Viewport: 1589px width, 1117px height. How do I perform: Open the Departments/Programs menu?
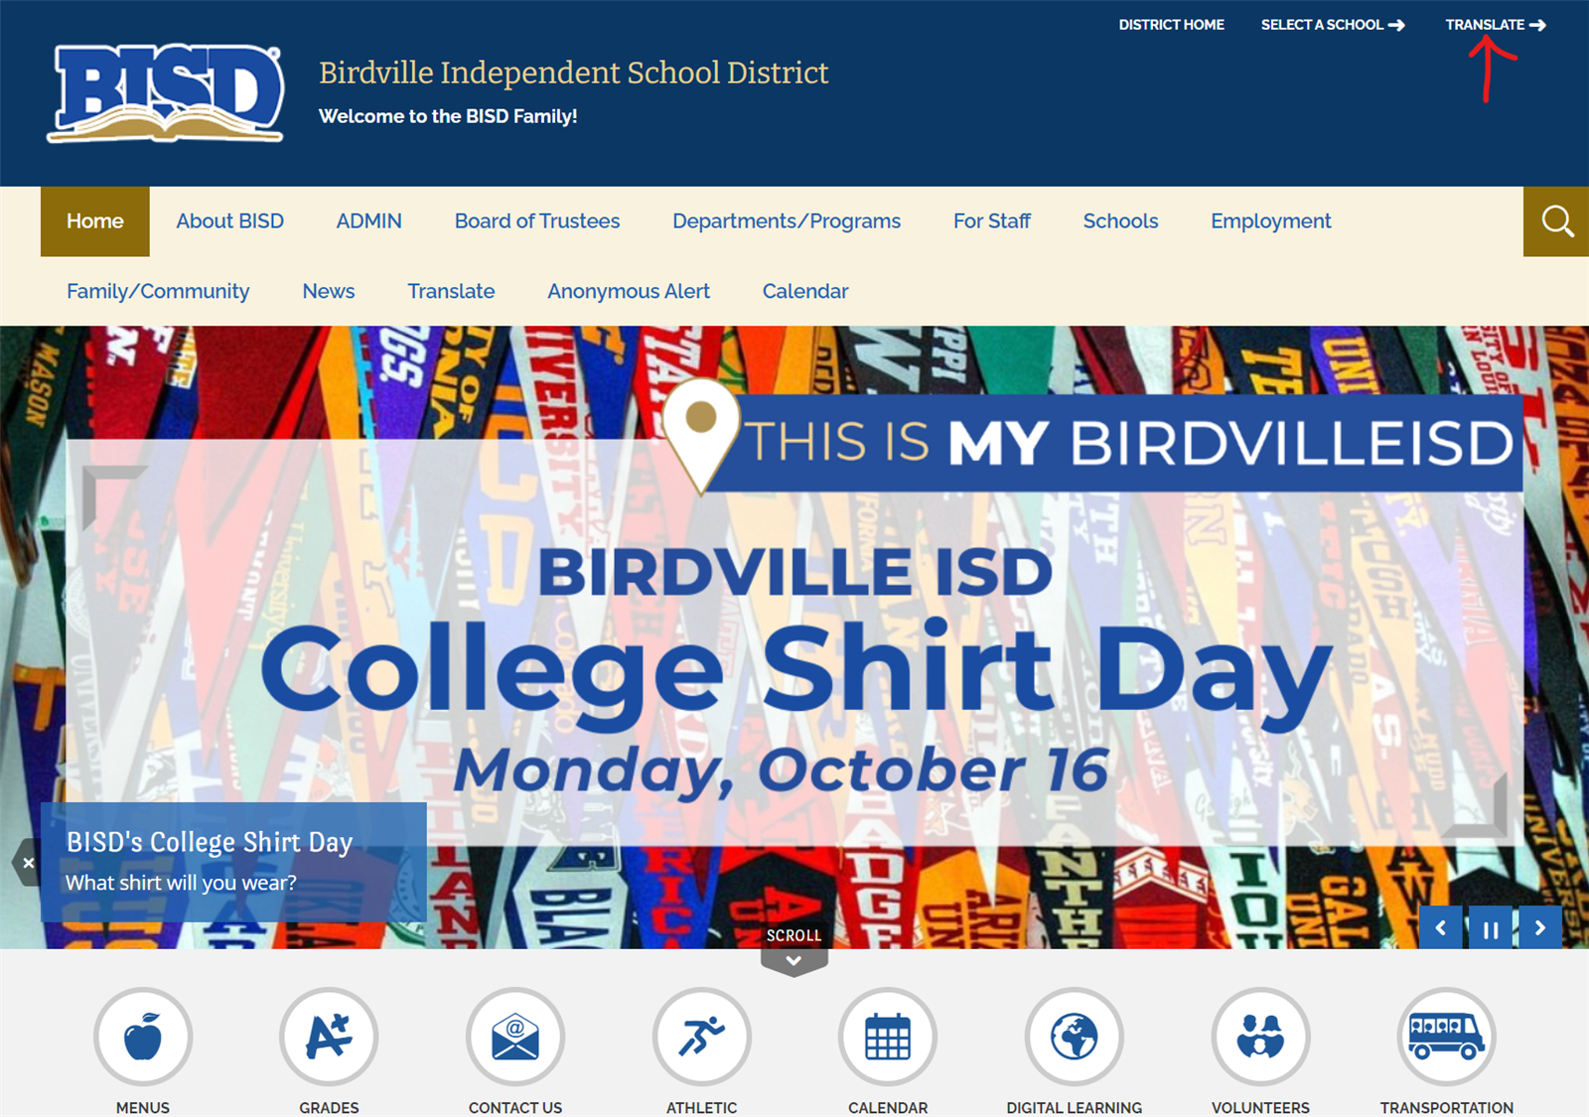787,221
